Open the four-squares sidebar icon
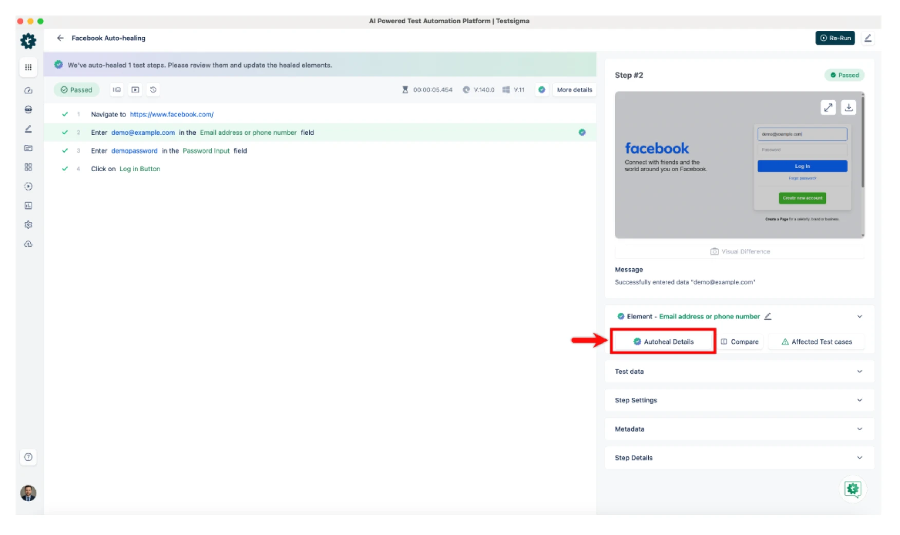This screenshot has width=900, height=535. tap(28, 167)
